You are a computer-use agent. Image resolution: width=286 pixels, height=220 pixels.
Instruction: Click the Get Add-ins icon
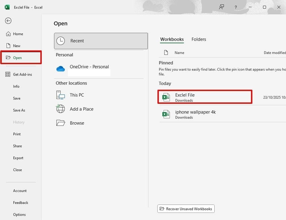coord(8,74)
